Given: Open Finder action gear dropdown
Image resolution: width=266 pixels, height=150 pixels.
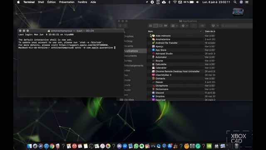Looking at the screenshot, I should (x=185, y=26).
